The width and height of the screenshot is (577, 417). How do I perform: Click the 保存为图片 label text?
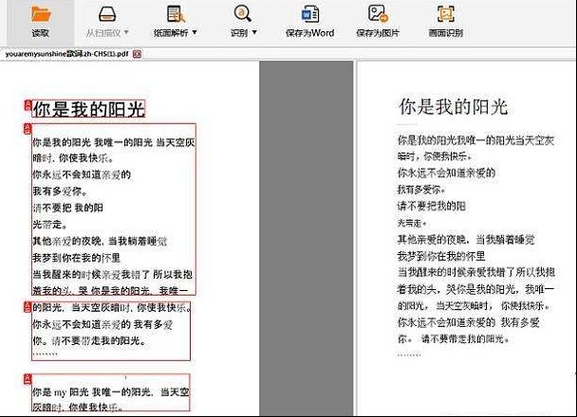pos(378,33)
